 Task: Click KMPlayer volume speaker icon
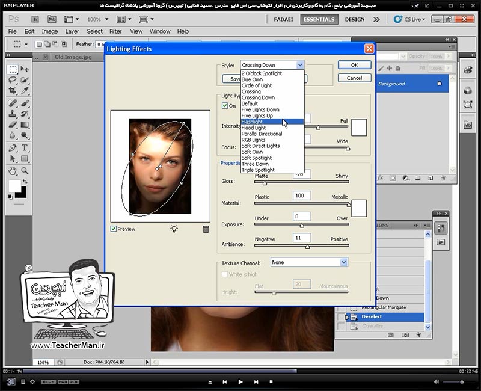(x=436, y=382)
